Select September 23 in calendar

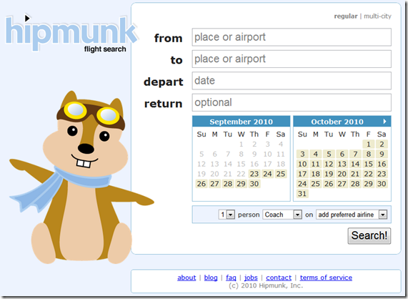254,174
